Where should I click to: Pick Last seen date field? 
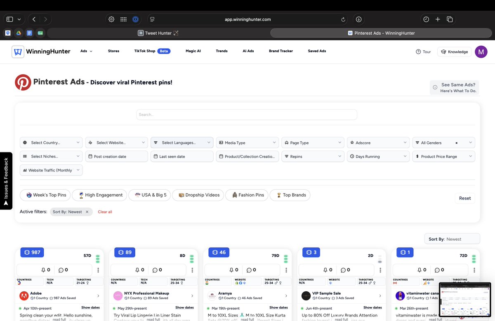[182, 156]
